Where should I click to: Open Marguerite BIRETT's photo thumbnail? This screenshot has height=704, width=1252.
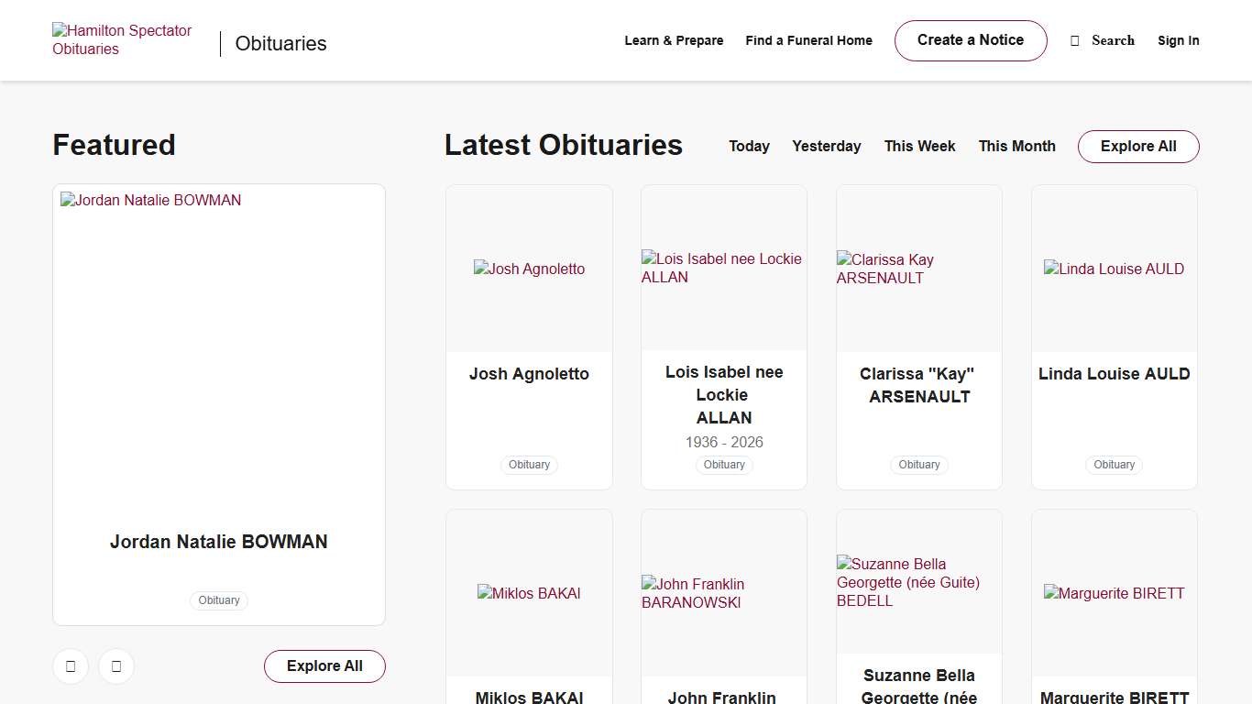[1114, 593]
